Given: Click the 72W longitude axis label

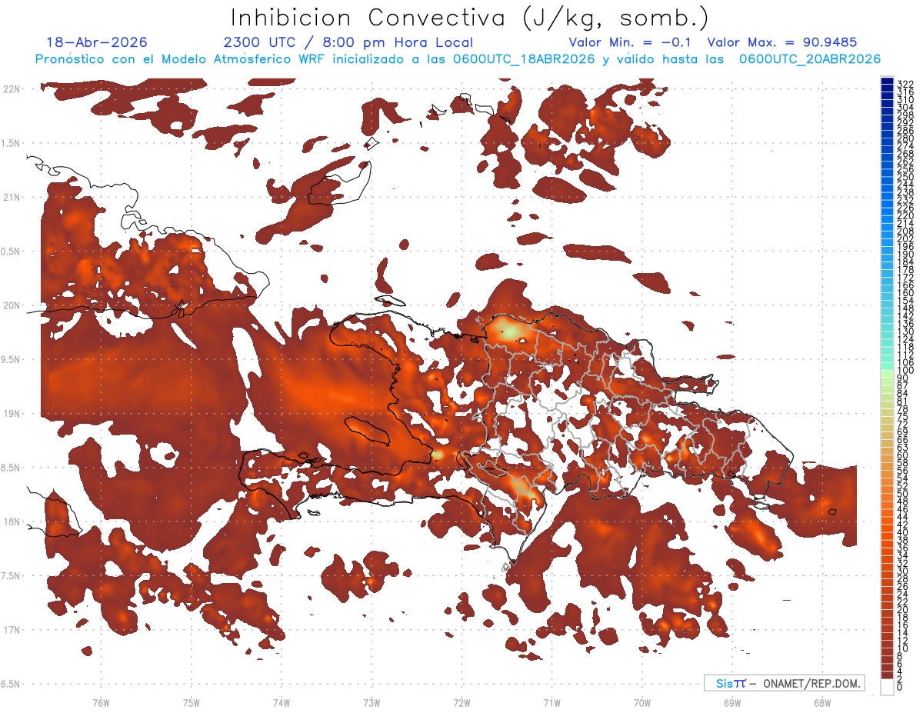Looking at the screenshot, I should (461, 703).
